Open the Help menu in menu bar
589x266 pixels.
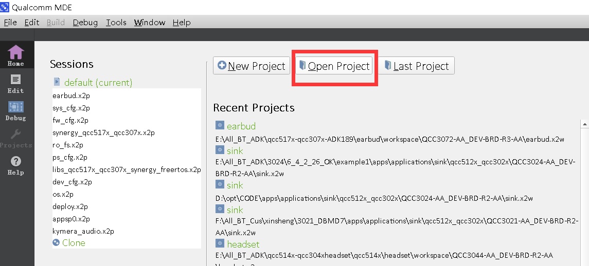[x=182, y=23]
